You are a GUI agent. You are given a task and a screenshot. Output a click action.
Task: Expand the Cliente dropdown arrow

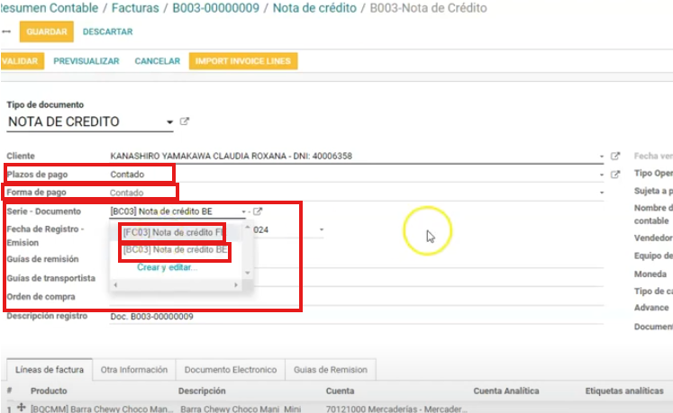point(601,157)
